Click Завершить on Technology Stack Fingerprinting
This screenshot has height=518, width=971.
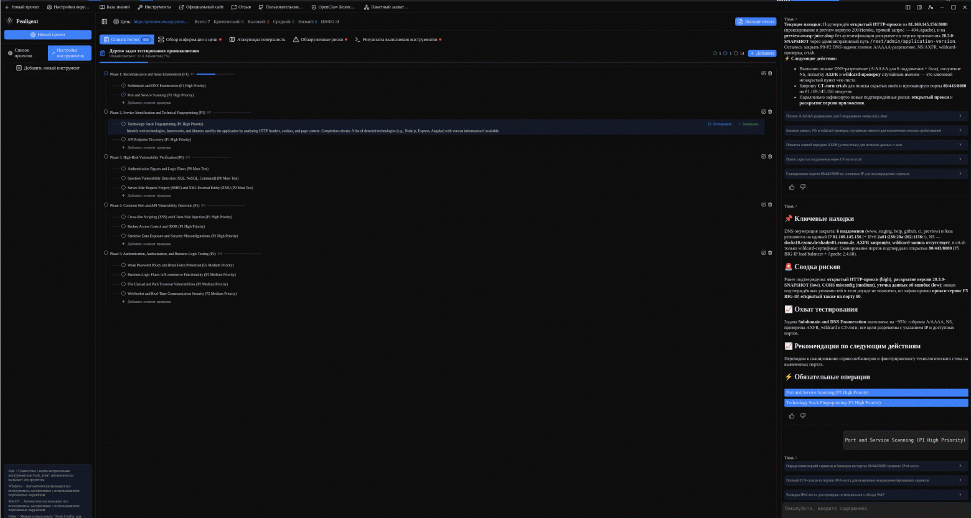pyautogui.click(x=748, y=124)
